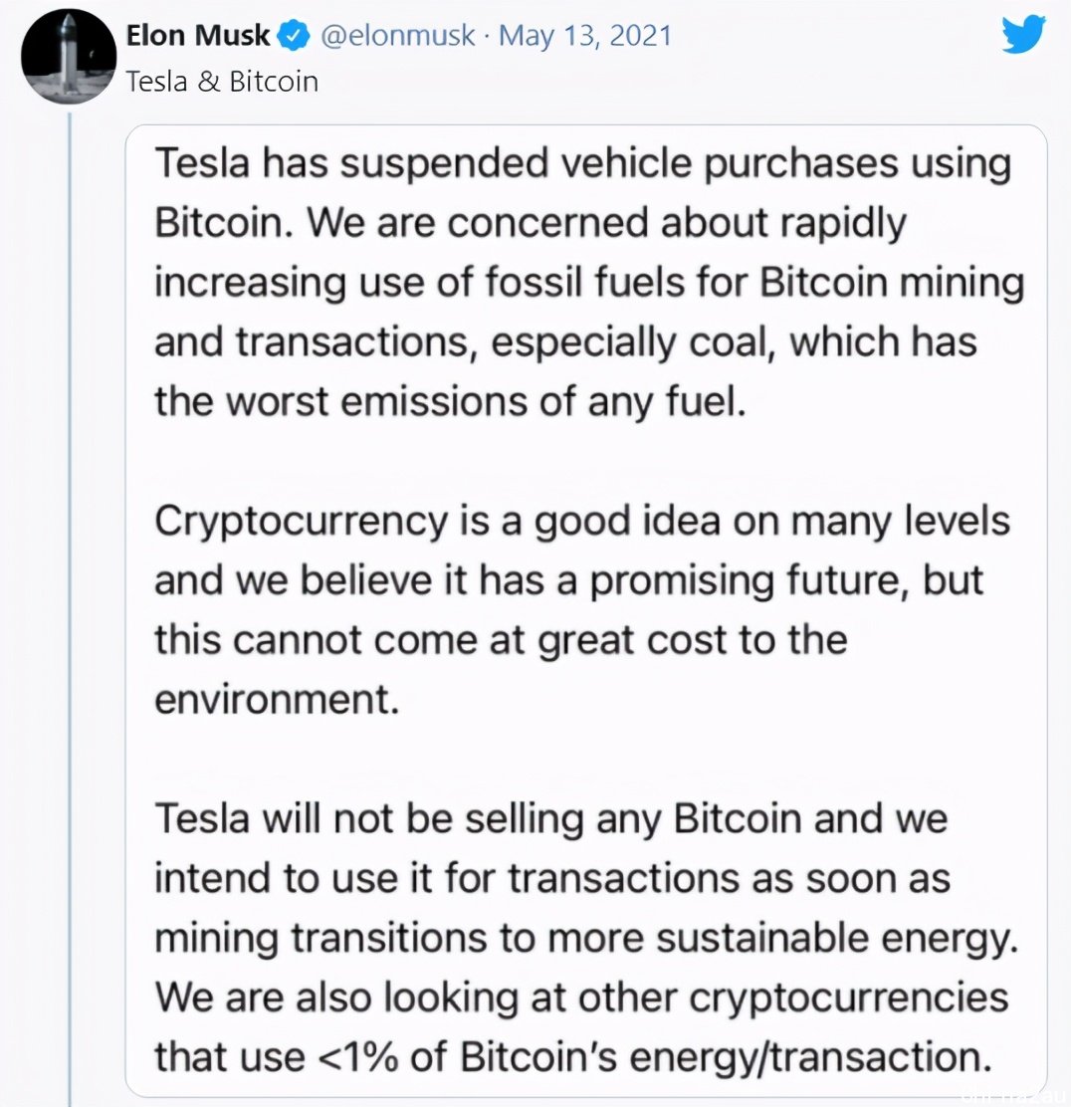Screen dimensions: 1071x1107
Task: Click "We are also looking at other" line
Action: [581, 998]
